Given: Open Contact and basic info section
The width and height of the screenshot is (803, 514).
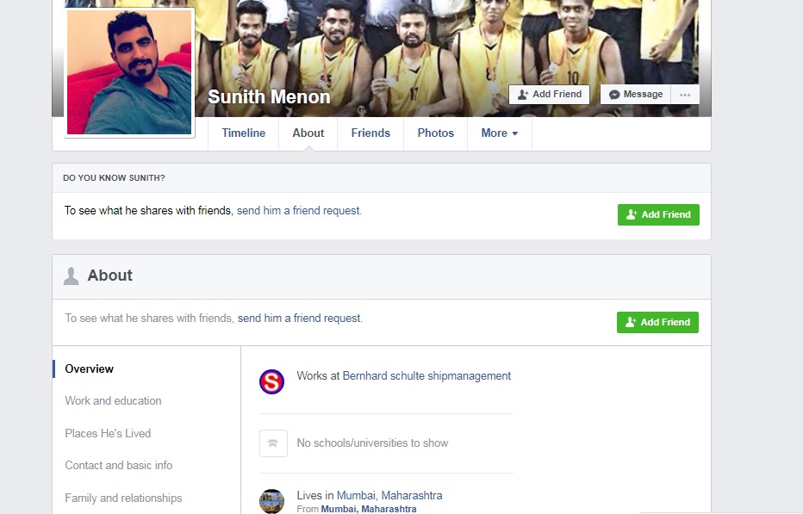Looking at the screenshot, I should pyautogui.click(x=118, y=466).
